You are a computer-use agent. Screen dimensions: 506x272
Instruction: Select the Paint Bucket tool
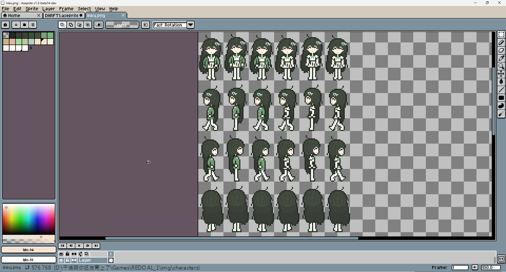501,82
